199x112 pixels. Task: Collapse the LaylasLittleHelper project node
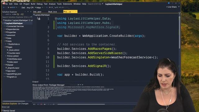[3, 23]
